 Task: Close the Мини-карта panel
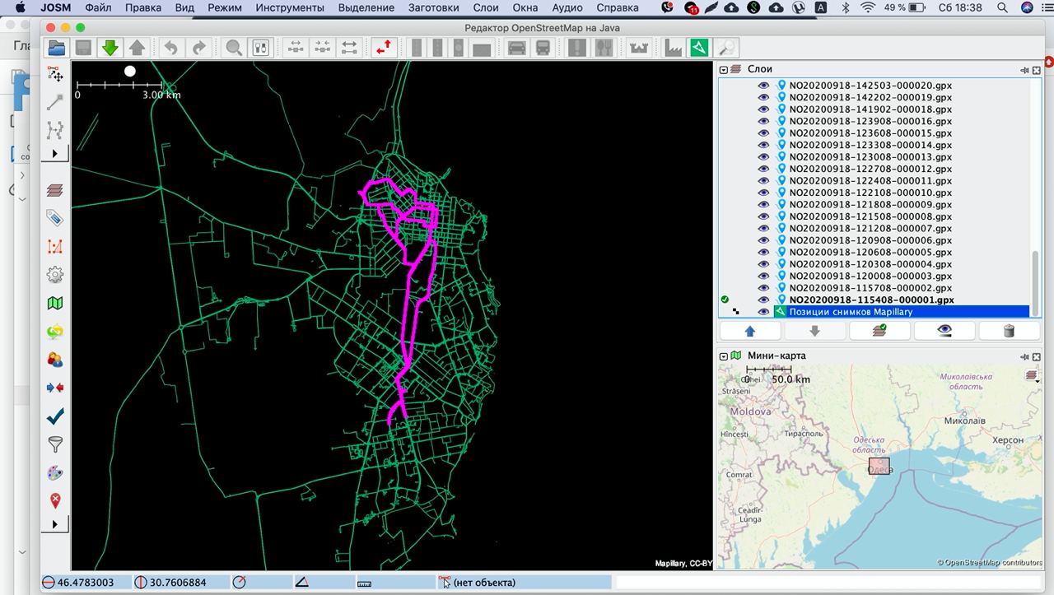[x=1037, y=356]
